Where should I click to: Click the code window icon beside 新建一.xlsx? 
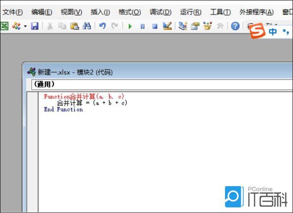(31, 72)
